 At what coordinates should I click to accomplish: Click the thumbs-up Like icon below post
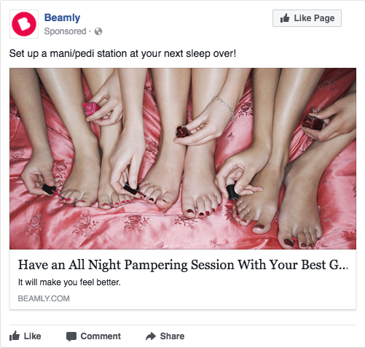tap(15, 336)
